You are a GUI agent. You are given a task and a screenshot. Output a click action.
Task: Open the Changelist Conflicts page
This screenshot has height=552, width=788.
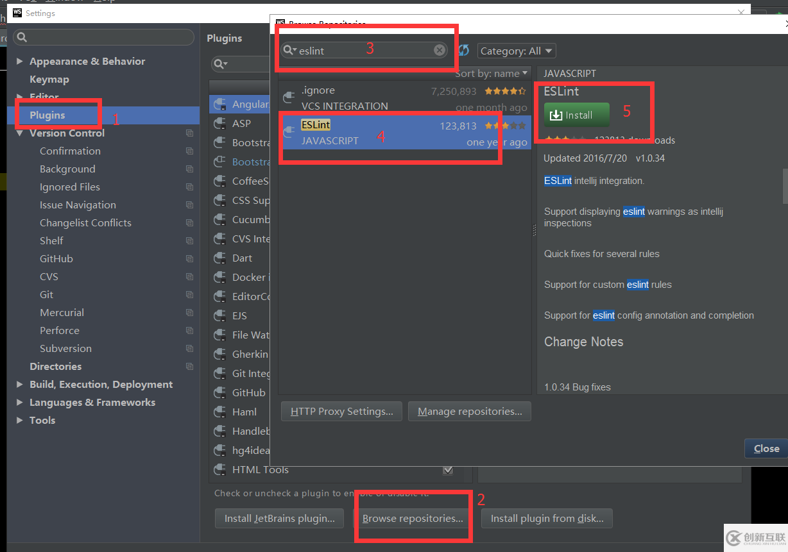(x=85, y=223)
